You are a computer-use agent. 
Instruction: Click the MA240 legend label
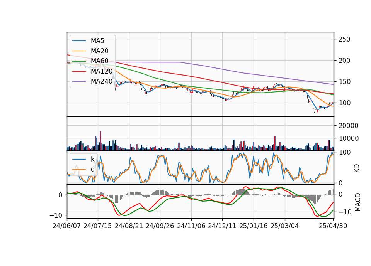102,81
